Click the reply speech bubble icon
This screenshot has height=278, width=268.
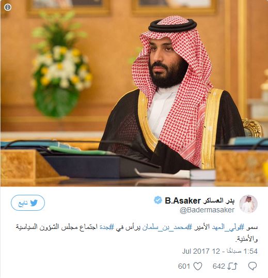point(253,266)
